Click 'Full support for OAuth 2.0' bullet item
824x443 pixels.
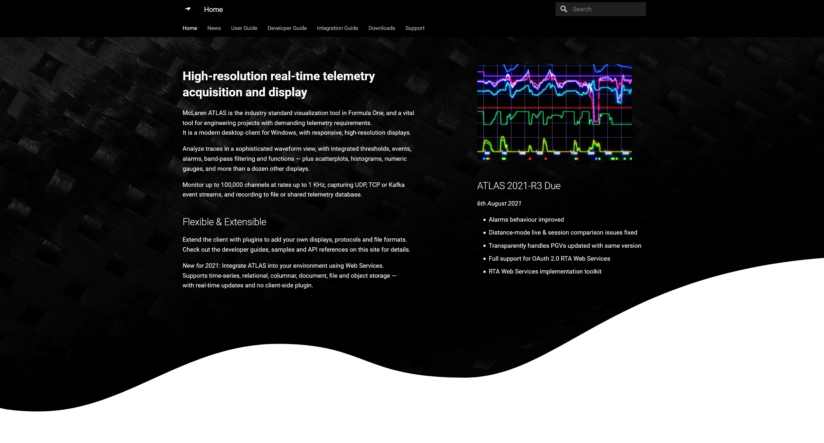pyautogui.click(x=549, y=258)
